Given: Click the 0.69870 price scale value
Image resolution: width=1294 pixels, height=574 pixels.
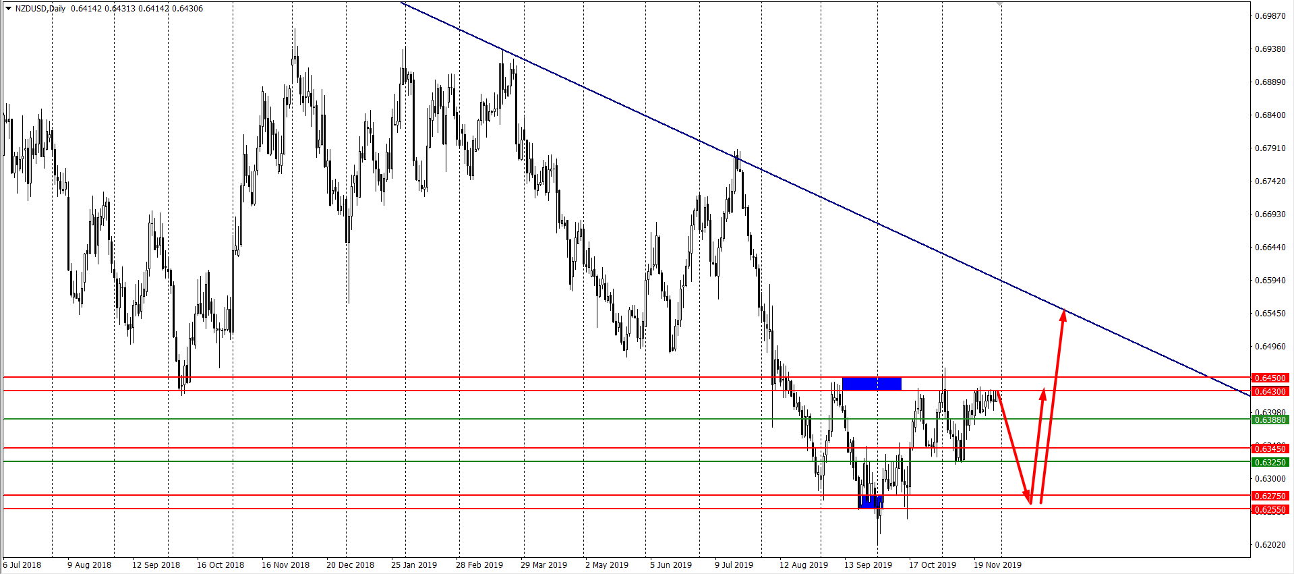Looking at the screenshot, I should 1270,16.
